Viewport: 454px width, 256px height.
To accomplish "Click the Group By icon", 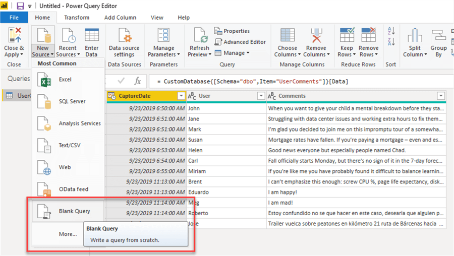I will click(x=439, y=35).
